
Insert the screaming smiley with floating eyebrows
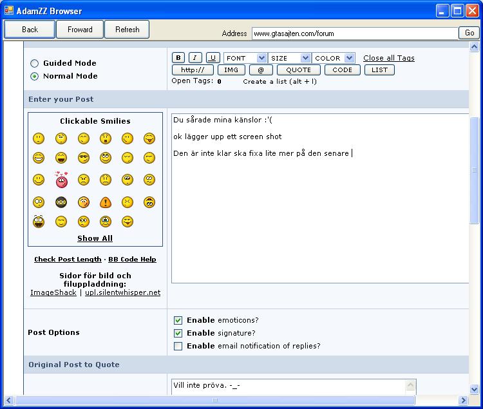pyautogui.click(x=39, y=221)
